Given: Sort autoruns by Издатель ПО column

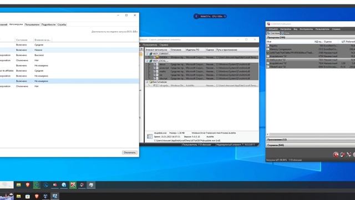Looking at the screenshot, I should coord(195,50).
